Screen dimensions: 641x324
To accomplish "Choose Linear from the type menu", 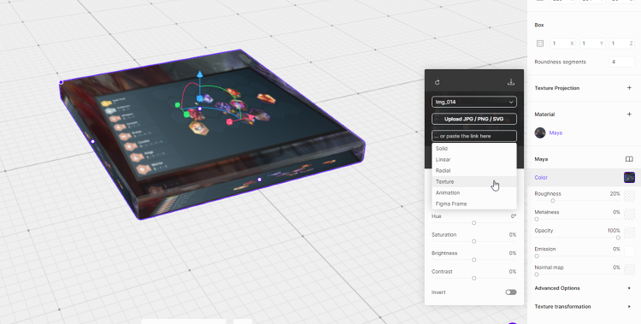I will tap(474, 160).
